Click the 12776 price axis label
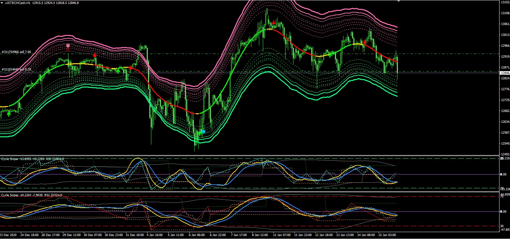Image resolution: width=510 pixels, height=239 pixels. [505, 89]
